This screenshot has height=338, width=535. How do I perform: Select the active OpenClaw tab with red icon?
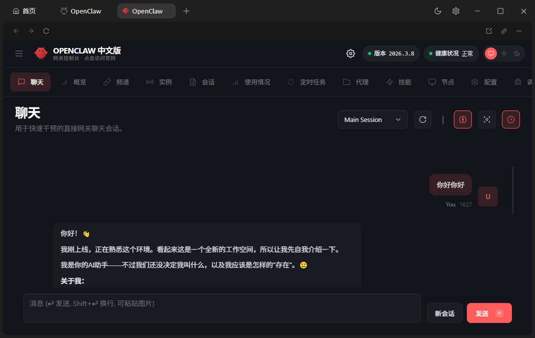click(146, 11)
